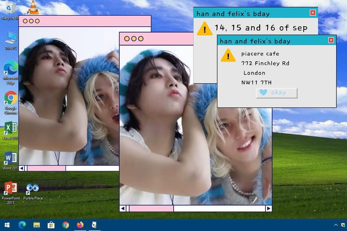Click the pink scrollbar thumb in the front photo window
The height and width of the screenshot is (231, 347).
click(151, 209)
